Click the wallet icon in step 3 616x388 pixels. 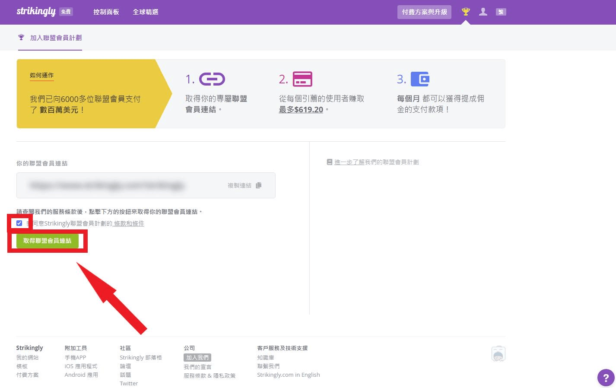tap(420, 79)
